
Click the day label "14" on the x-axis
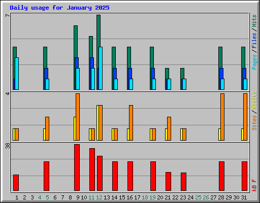coord(114,197)
